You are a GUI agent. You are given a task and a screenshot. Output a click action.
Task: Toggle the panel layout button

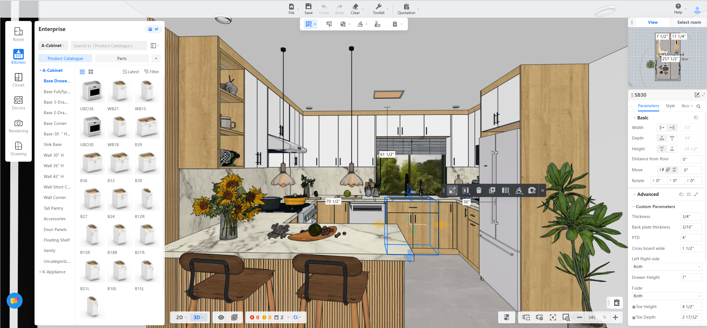153,46
